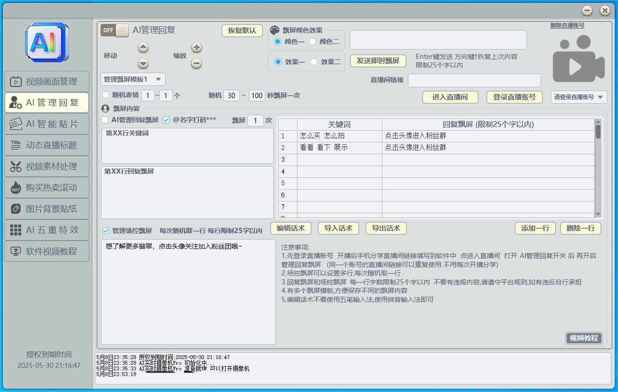The width and height of the screenshot is (618, 392).
Task: Click the 发送即时飘屏 button
Action: click(378, 61)
